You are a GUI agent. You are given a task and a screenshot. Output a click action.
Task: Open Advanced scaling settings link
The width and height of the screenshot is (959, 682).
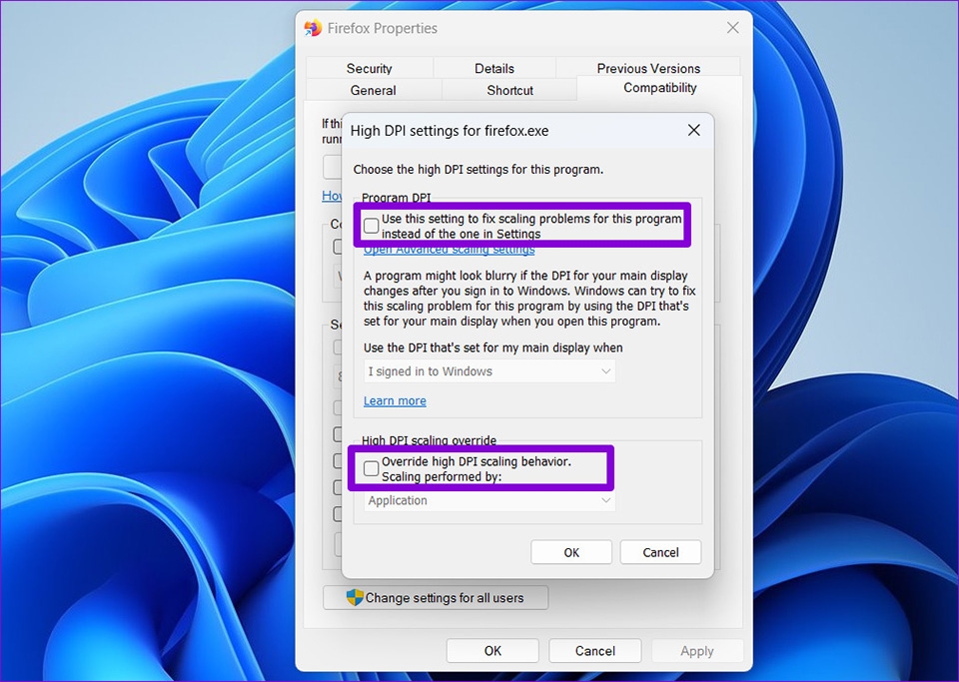(x=449, y=249)
